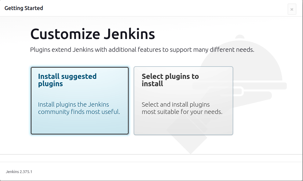Image resolution: width=303 pixels, height=181 pixels.
Task: Click the knob atop the cloche watermark
Action: tap(240, 37)
